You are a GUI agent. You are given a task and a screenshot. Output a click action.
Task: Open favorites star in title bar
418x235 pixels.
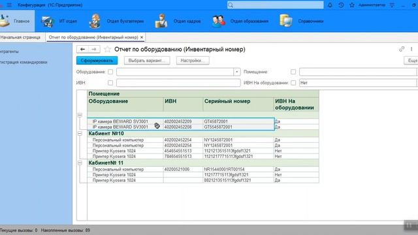[352, 5]
